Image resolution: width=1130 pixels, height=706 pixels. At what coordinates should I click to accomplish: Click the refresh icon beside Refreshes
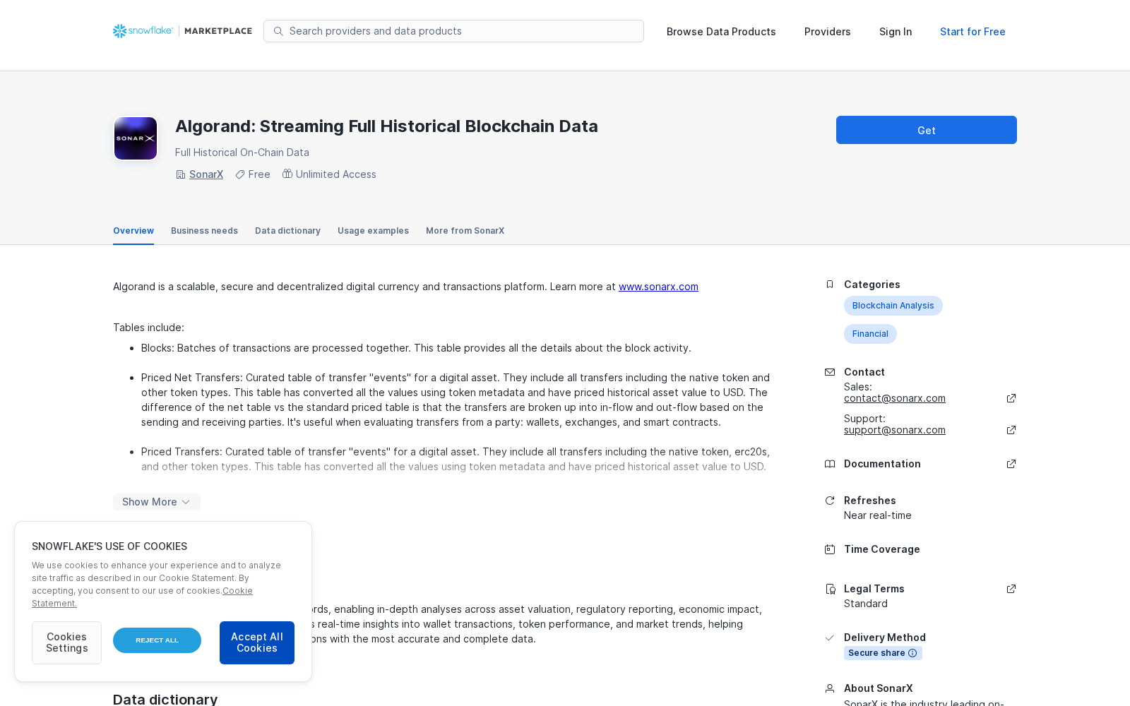click(x=830, y=501)
